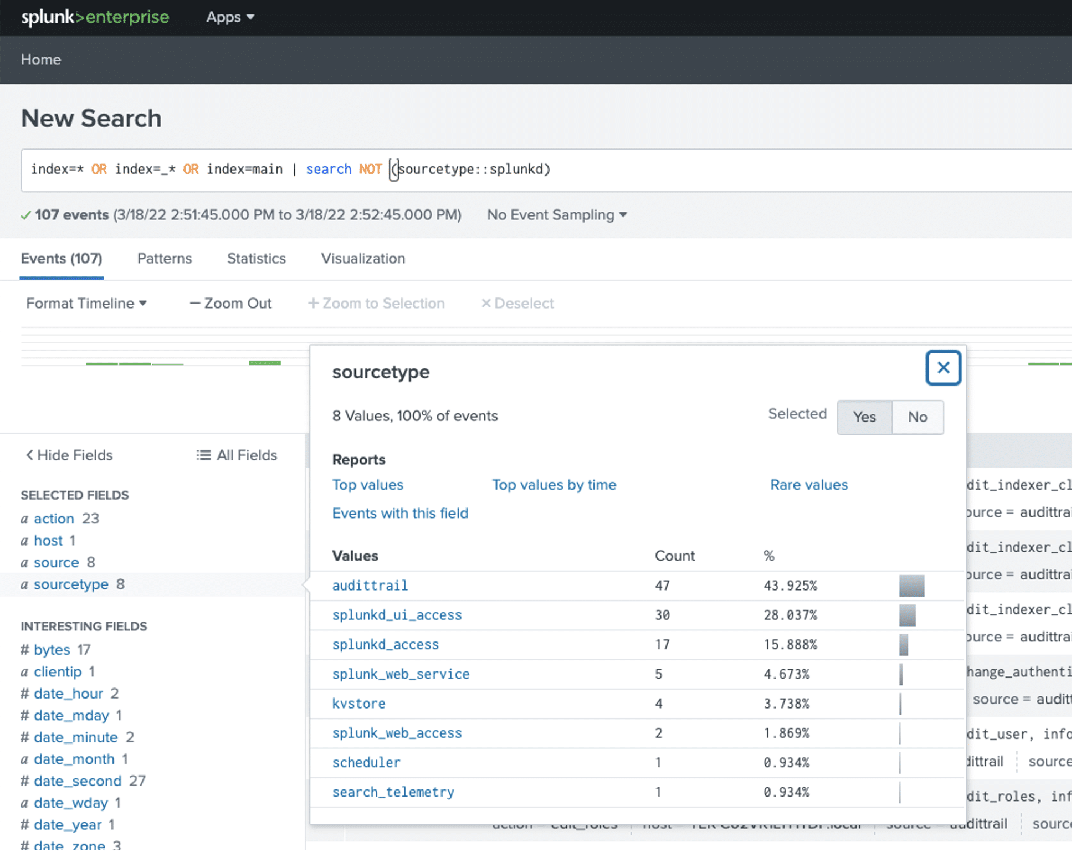The width and height of the screenshot is (1076, 852).
Task: Open the Rare values report
Action: pos(809,485)
